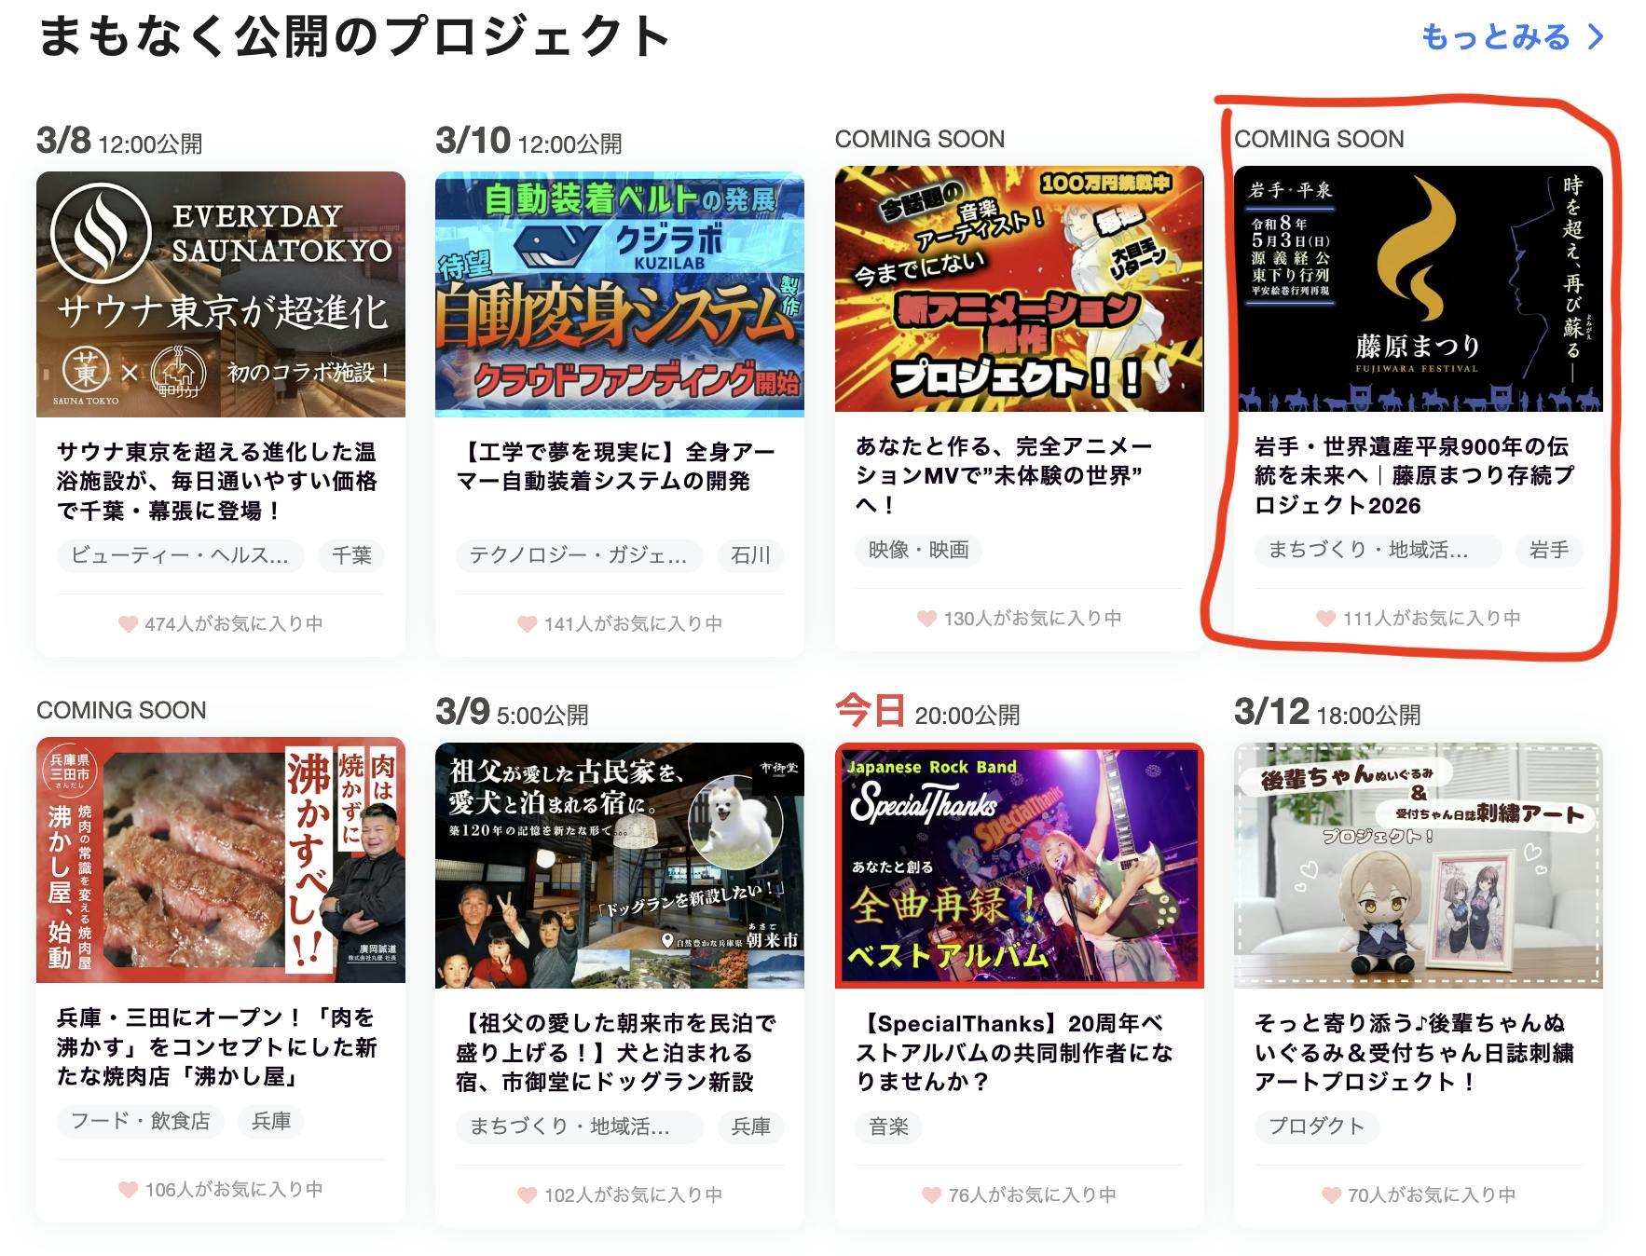The height and width of the screenshot is (1256, 1646).
Task: Filter by テクノロジー・ガジェット category tag
Action: pos(578,556)
